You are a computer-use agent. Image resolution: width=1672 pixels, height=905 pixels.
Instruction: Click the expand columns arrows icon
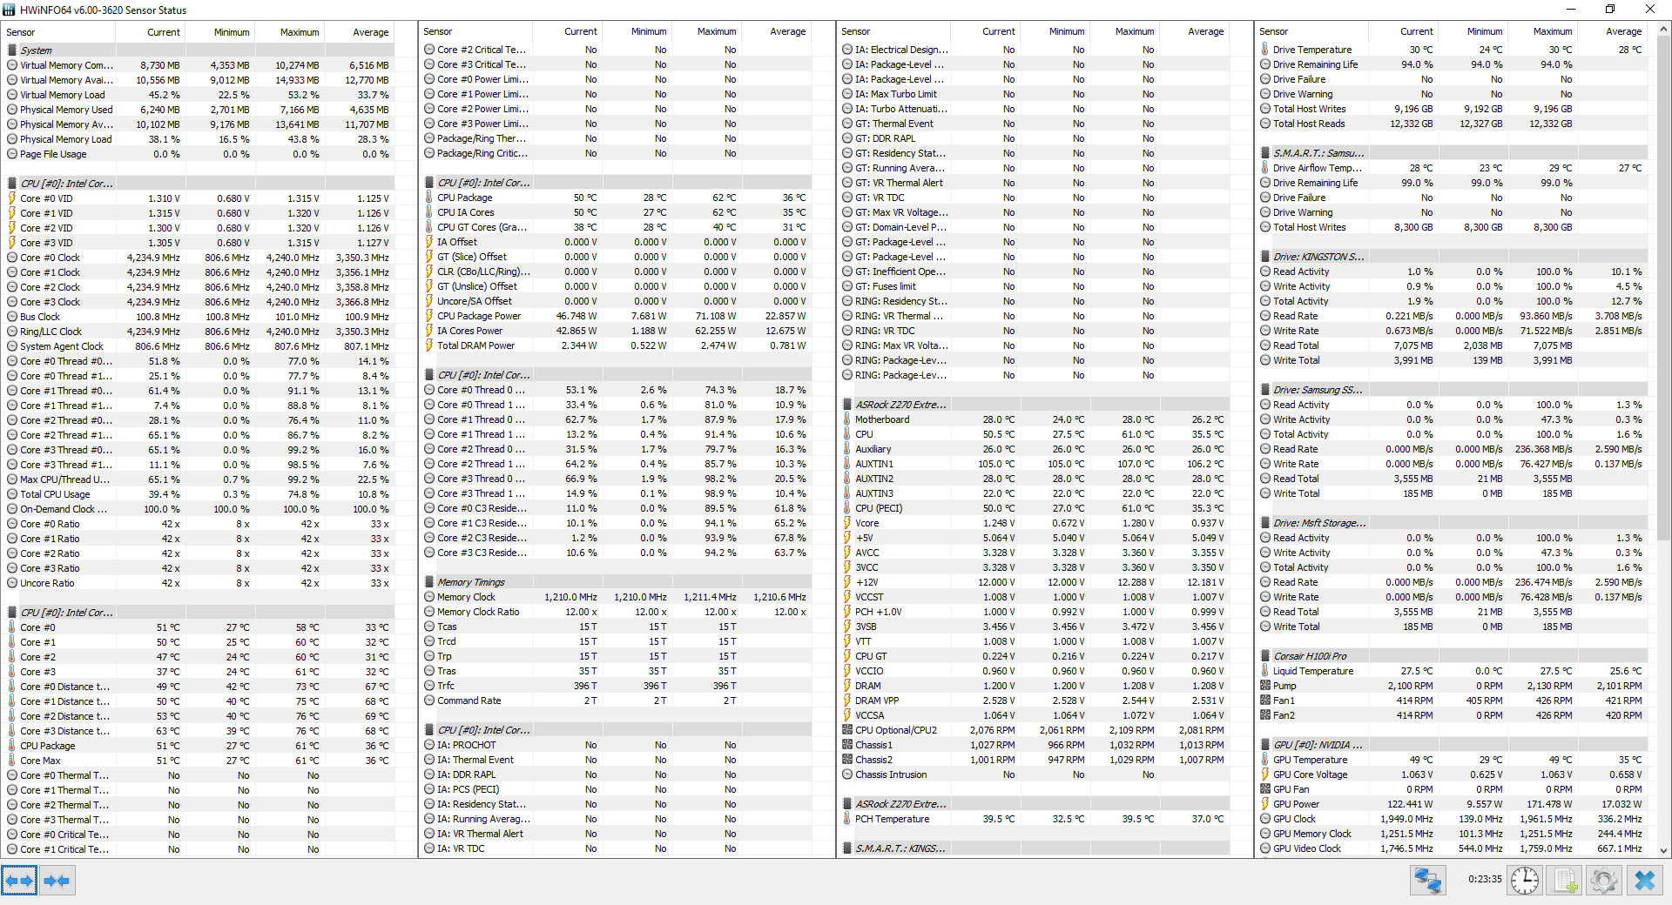(x=19, y=881)
